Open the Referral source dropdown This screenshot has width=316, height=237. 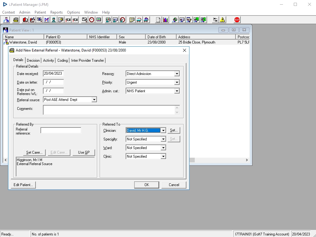pos(94,100)
